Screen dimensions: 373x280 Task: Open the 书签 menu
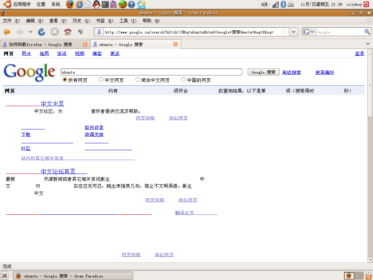pyautogui.click(x=105, y=21)
